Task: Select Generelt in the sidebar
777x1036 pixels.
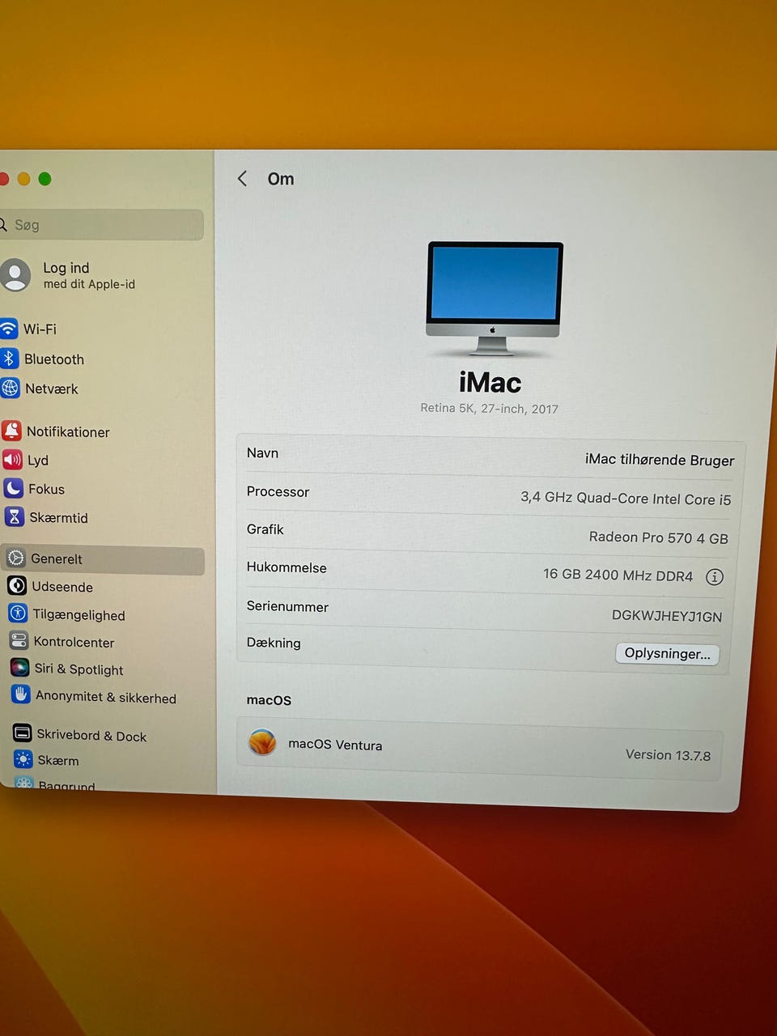Action: 102,559
